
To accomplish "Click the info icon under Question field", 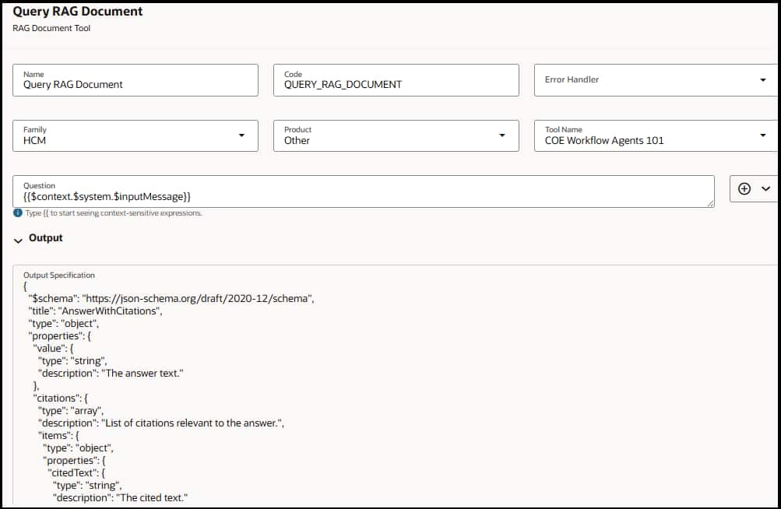I will (x=18, y=213).
